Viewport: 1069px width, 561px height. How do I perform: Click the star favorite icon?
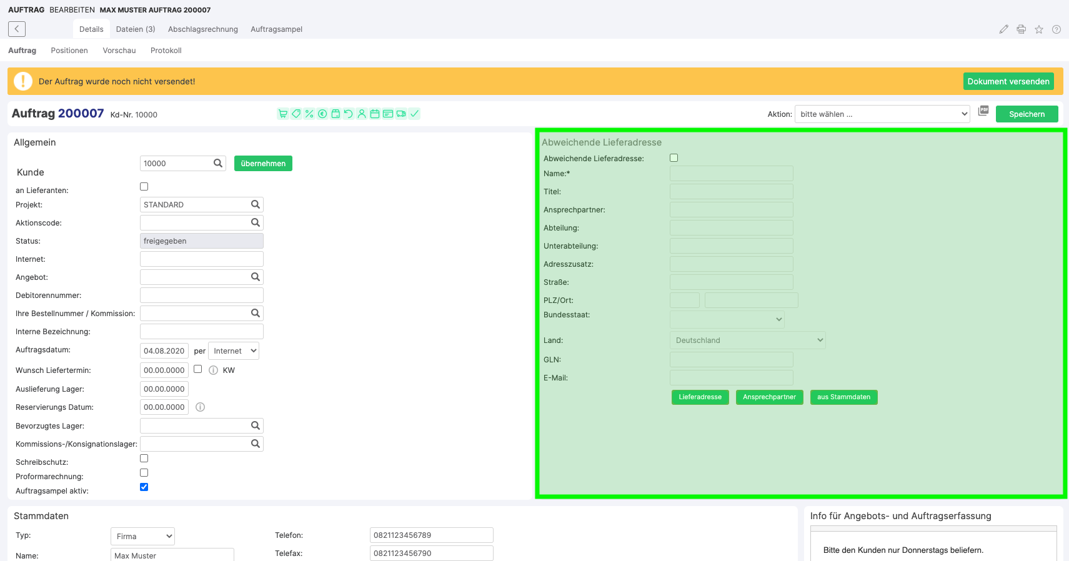pyautogui.click(x=1039, y=29)
